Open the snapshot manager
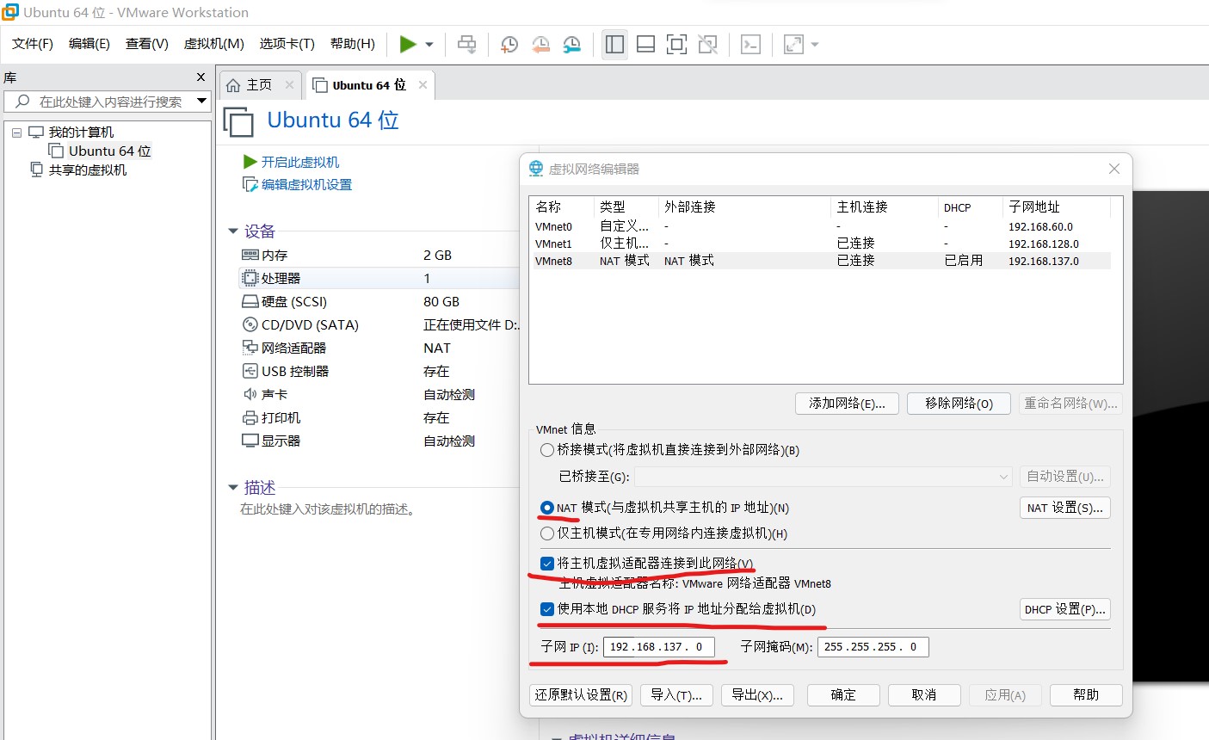1209x740 pixels. [571, 43]
